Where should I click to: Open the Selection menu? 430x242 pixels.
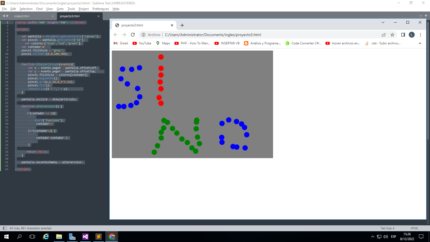pos(26,9)
